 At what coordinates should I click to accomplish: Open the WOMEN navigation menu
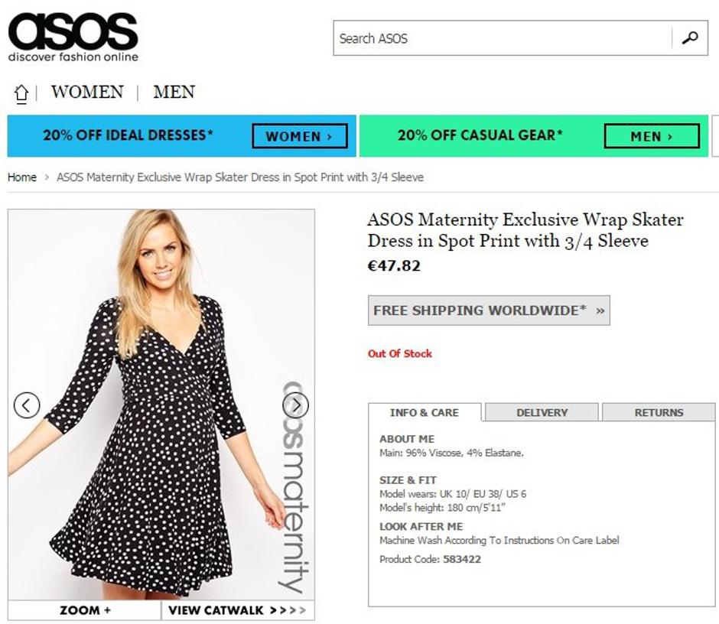click(86, 92)
